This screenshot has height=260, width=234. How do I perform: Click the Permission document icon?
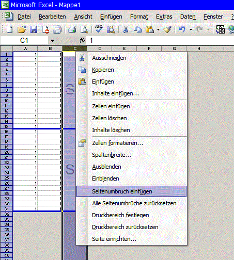pos(45,29)
